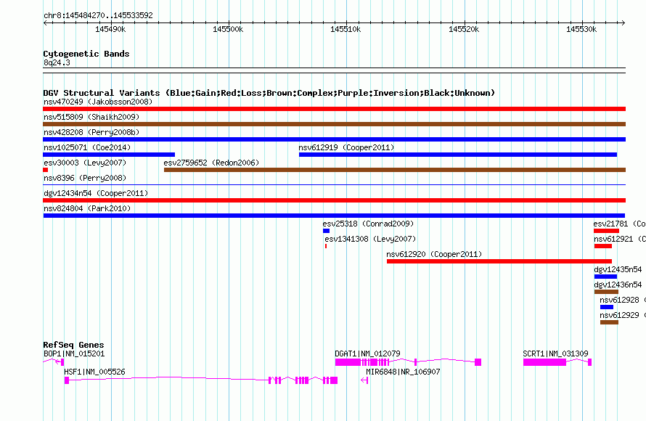Click the blue nsv1025071 variant bar
The width and height of the screenshot is (646, 421).
pyautogui.click(x=109, y=155)
